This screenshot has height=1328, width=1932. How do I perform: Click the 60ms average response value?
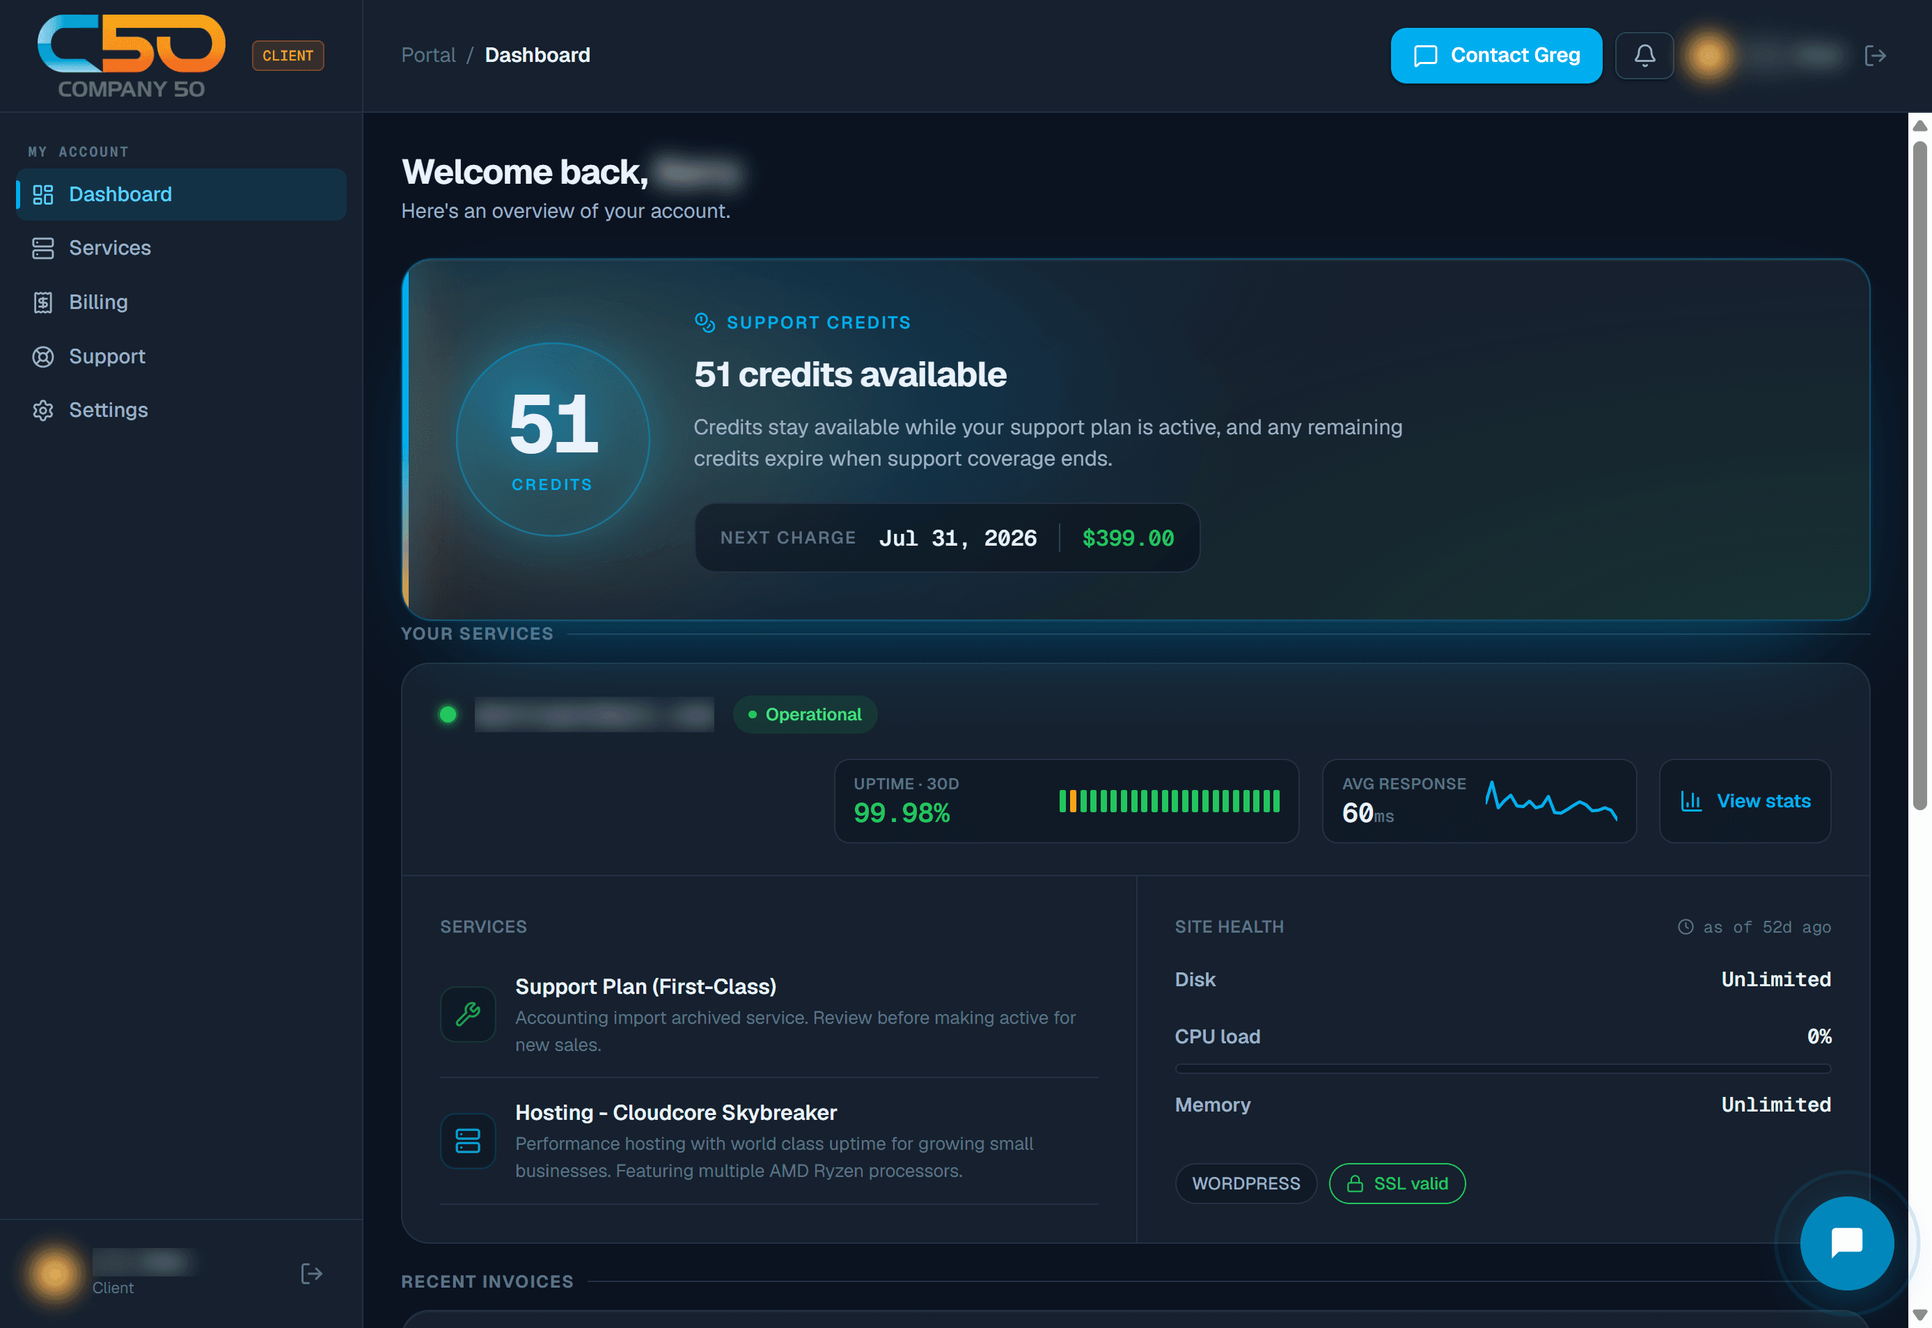[x=1367, y=813]
